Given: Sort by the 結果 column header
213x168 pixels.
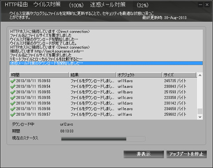Looking at the screenshot, I should (92, 75).
